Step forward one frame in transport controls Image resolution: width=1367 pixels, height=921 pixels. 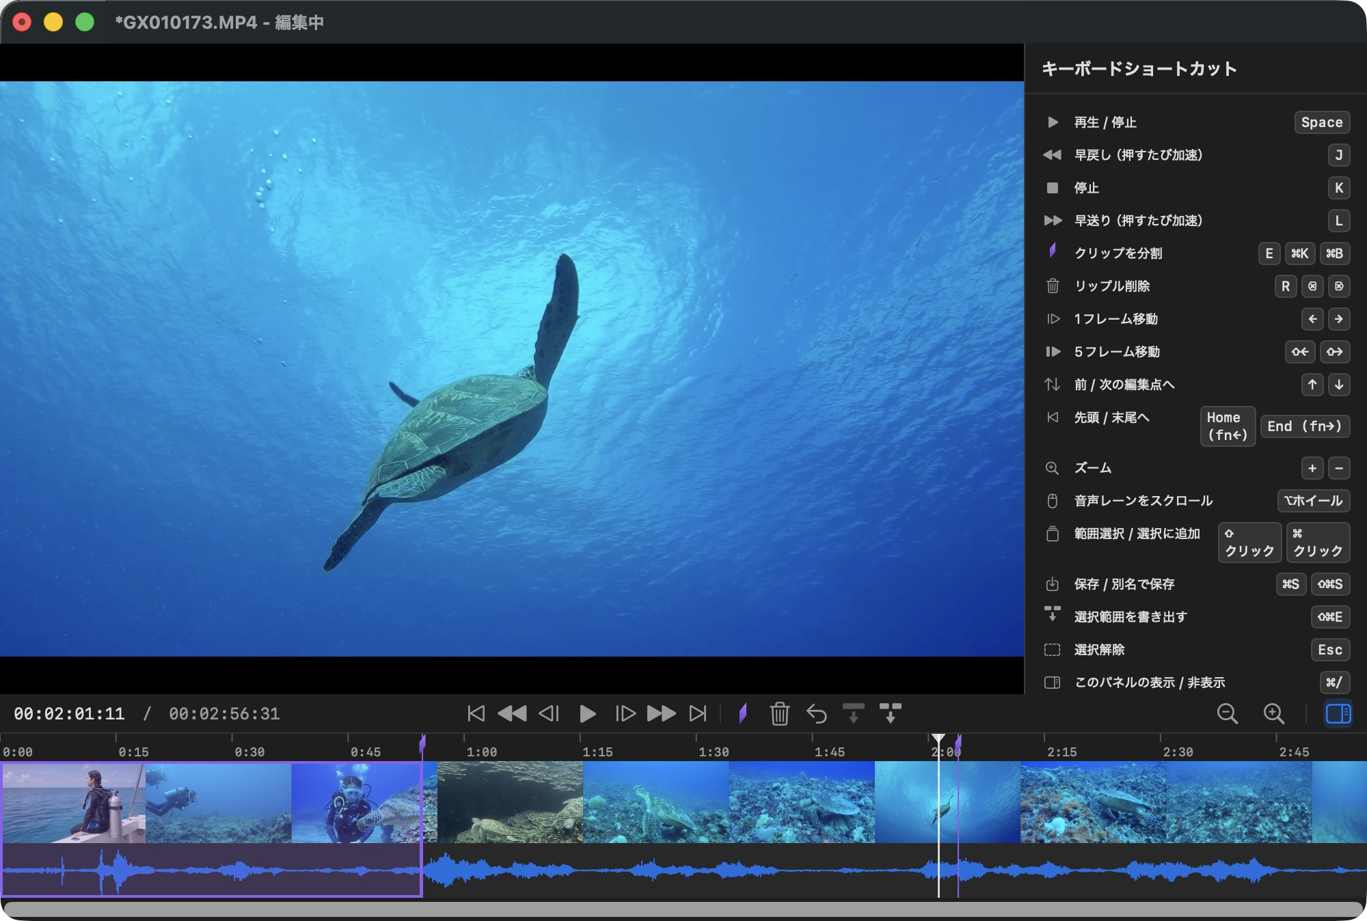pos(625,713)
